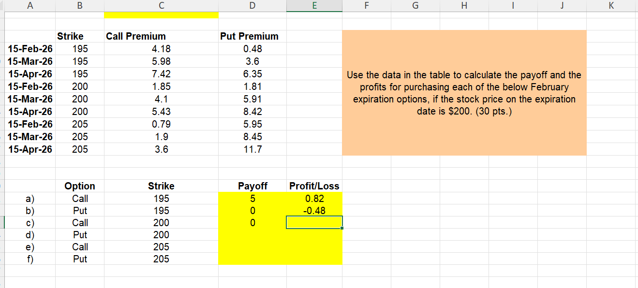This screenshot has height=288, width=638.
Task: Select put premium value 8.45
Action: point(252,137)
